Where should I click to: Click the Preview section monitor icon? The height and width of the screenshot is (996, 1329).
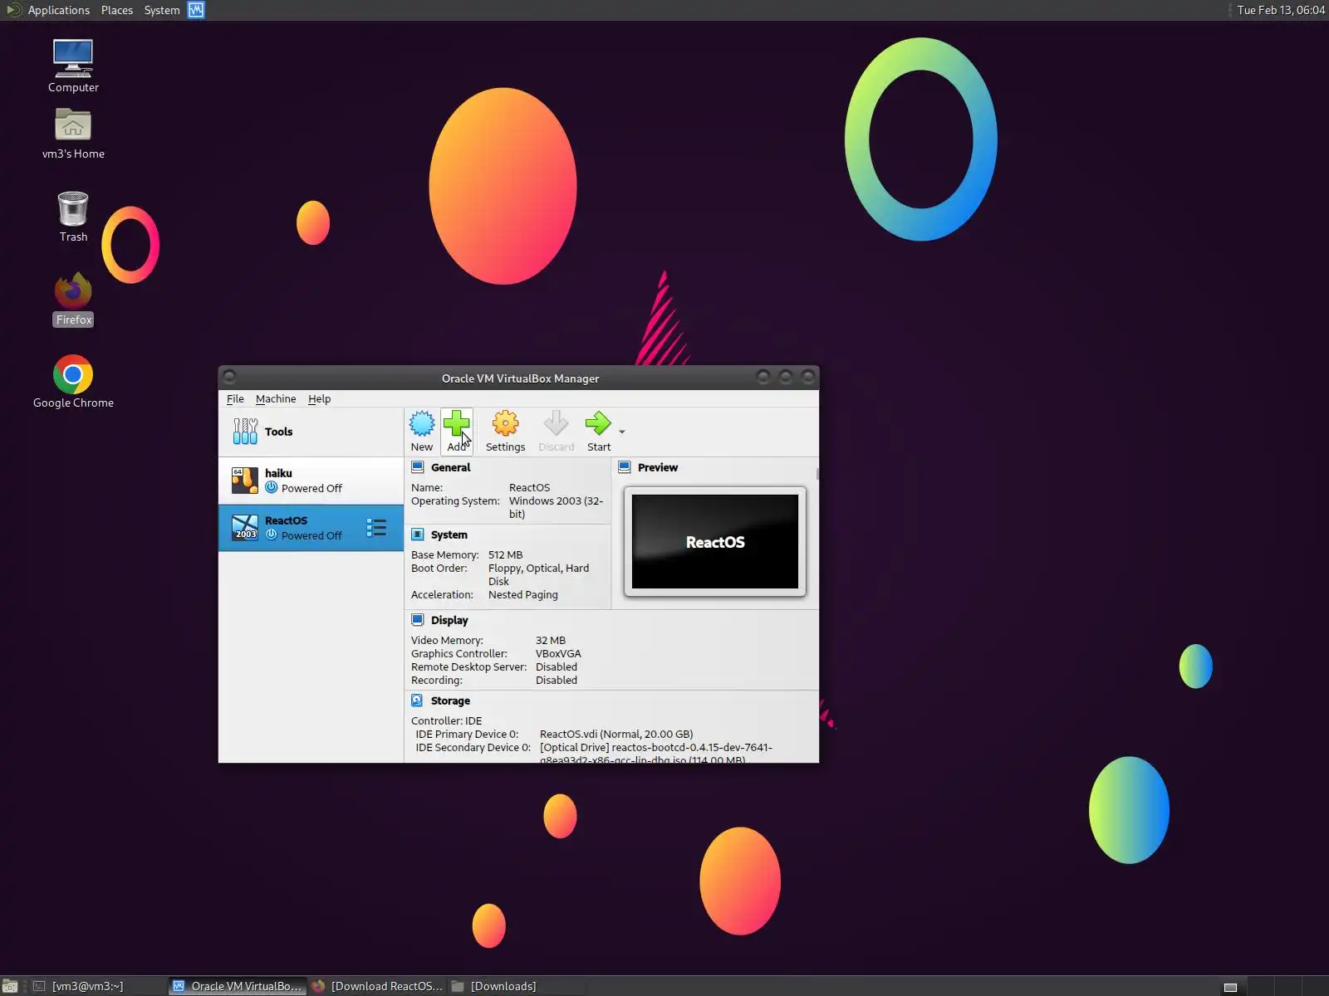tap(625, 467)
